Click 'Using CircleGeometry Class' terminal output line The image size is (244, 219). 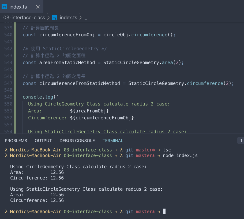coord(78,167)
